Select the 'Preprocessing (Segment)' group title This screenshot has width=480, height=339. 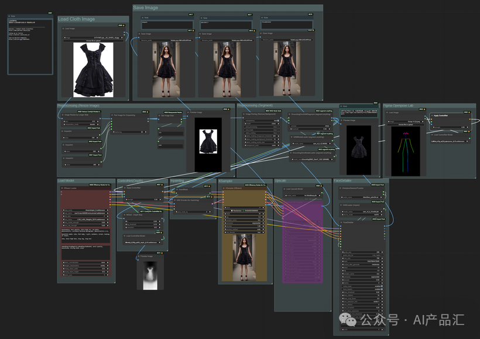tap(255, 105)
